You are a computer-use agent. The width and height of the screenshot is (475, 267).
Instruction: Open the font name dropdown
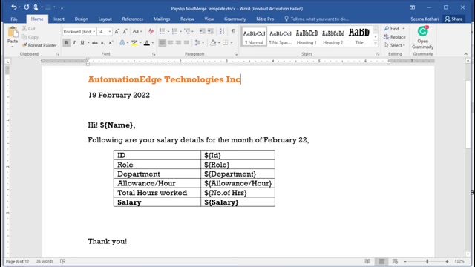(94, 31)
